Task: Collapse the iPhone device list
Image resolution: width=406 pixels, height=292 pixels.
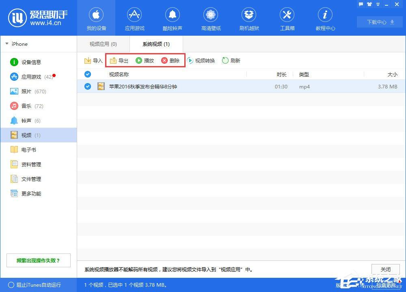Action: tap(7, 44)
